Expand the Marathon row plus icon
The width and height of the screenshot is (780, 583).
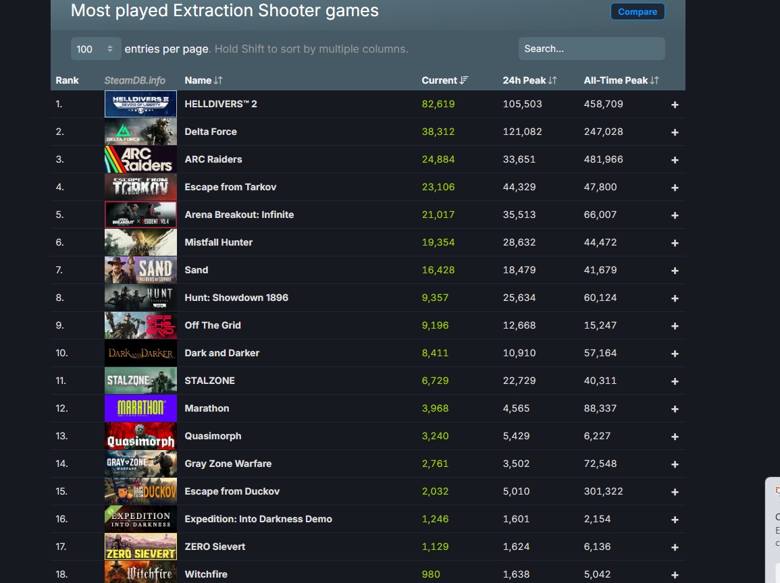(675, 409)
